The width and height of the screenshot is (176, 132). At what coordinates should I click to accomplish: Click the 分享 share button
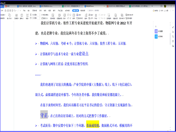pos(166,11)
